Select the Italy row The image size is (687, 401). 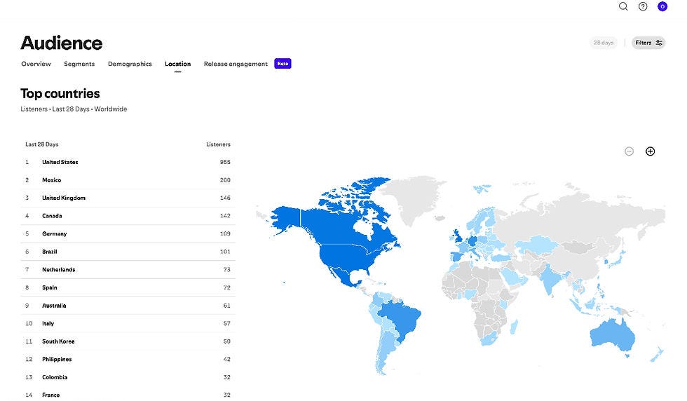128,323
